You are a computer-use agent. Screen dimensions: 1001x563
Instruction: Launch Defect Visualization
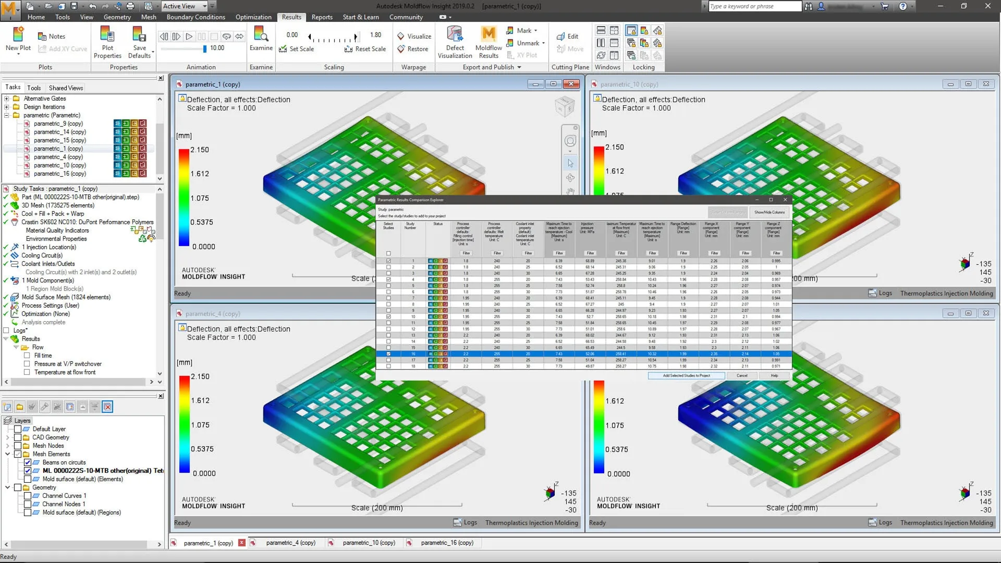455,42
